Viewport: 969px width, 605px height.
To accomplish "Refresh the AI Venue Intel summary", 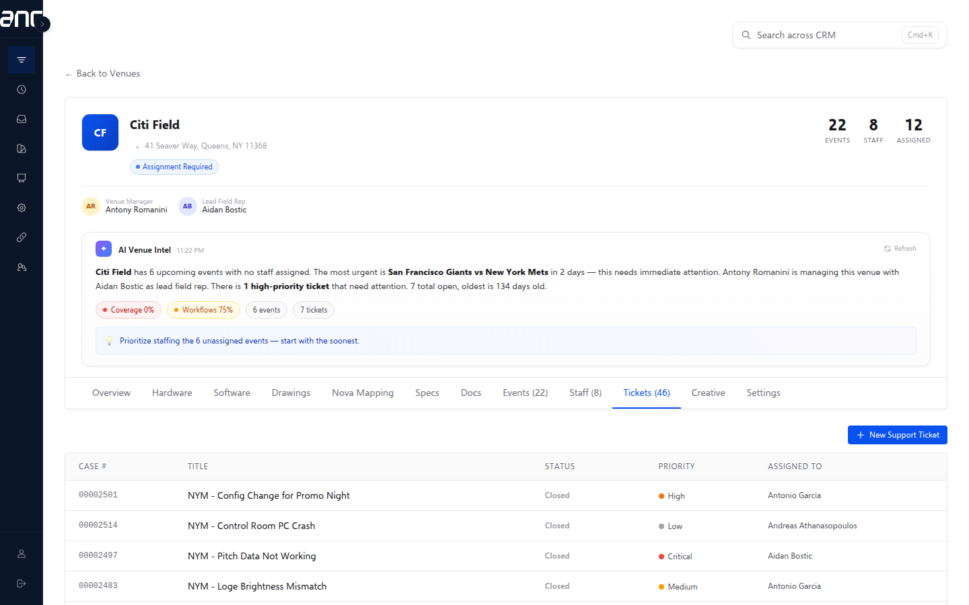I will [900, 249].
